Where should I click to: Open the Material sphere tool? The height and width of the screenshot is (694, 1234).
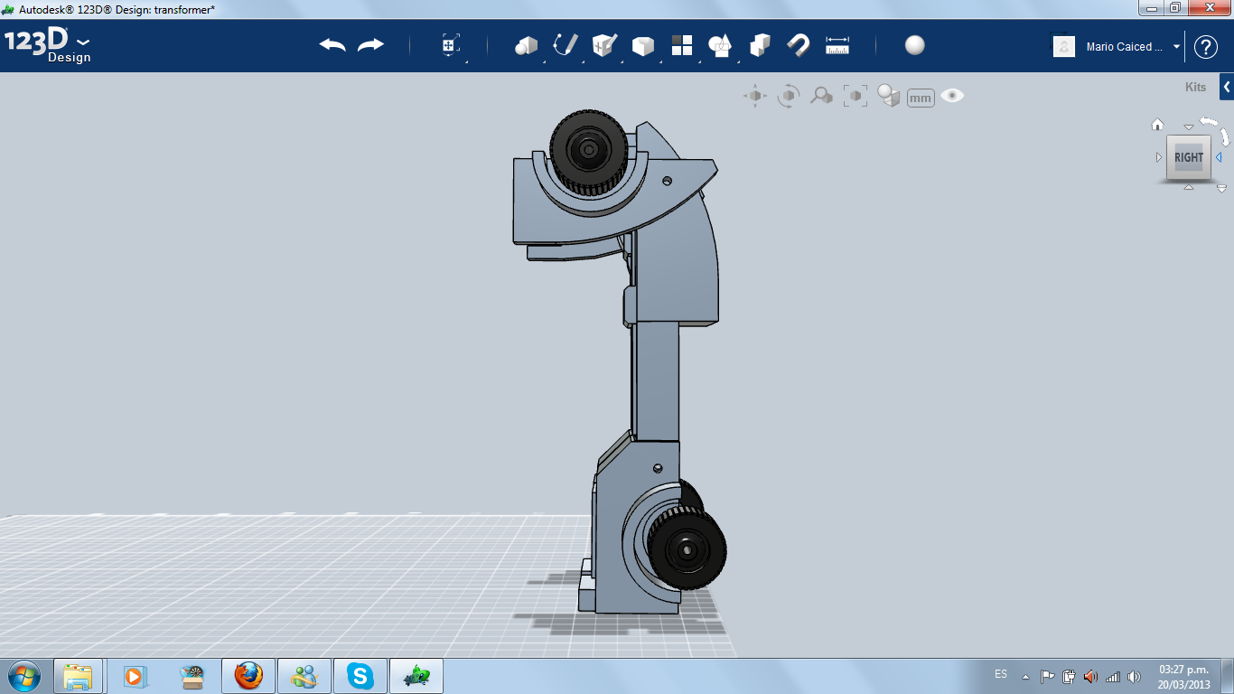click(x=915, y=45)
